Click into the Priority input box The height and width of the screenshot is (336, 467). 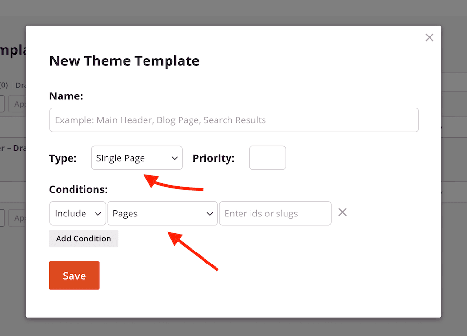(267, 158)
